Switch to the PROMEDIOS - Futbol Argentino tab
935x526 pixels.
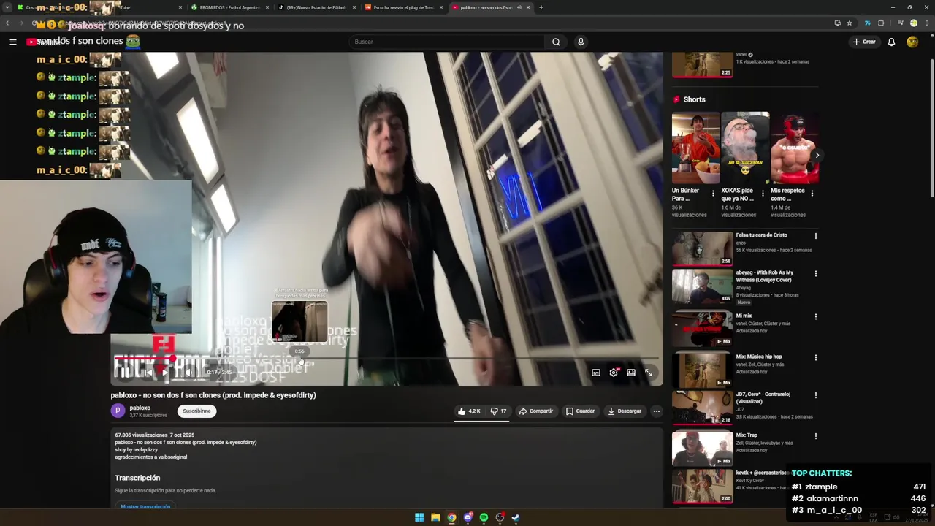(x=229, y=7)
